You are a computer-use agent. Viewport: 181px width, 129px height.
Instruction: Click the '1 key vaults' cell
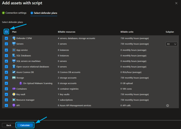(x=64, y=94)
